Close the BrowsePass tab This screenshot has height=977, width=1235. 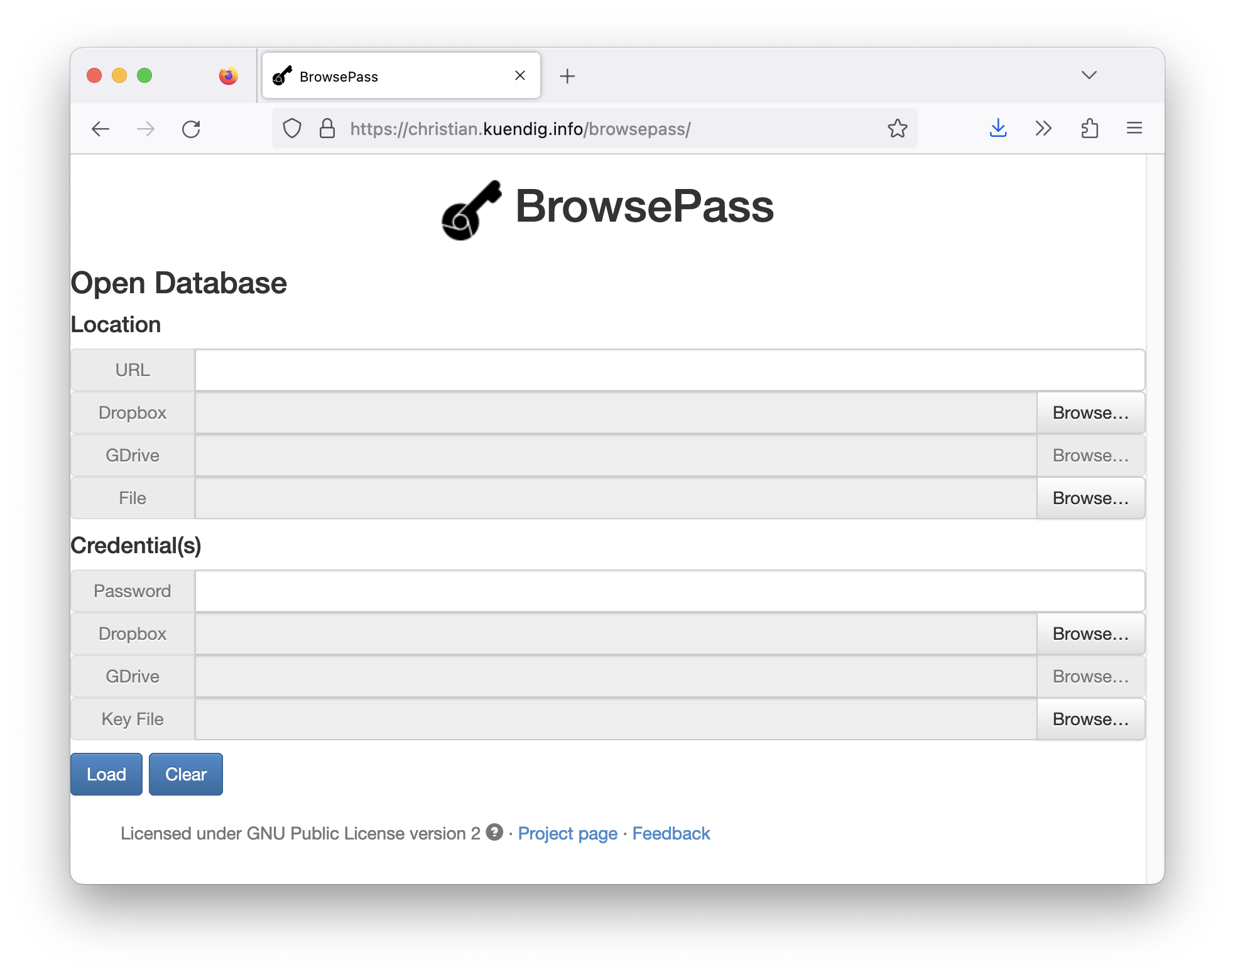coord(520,75)
